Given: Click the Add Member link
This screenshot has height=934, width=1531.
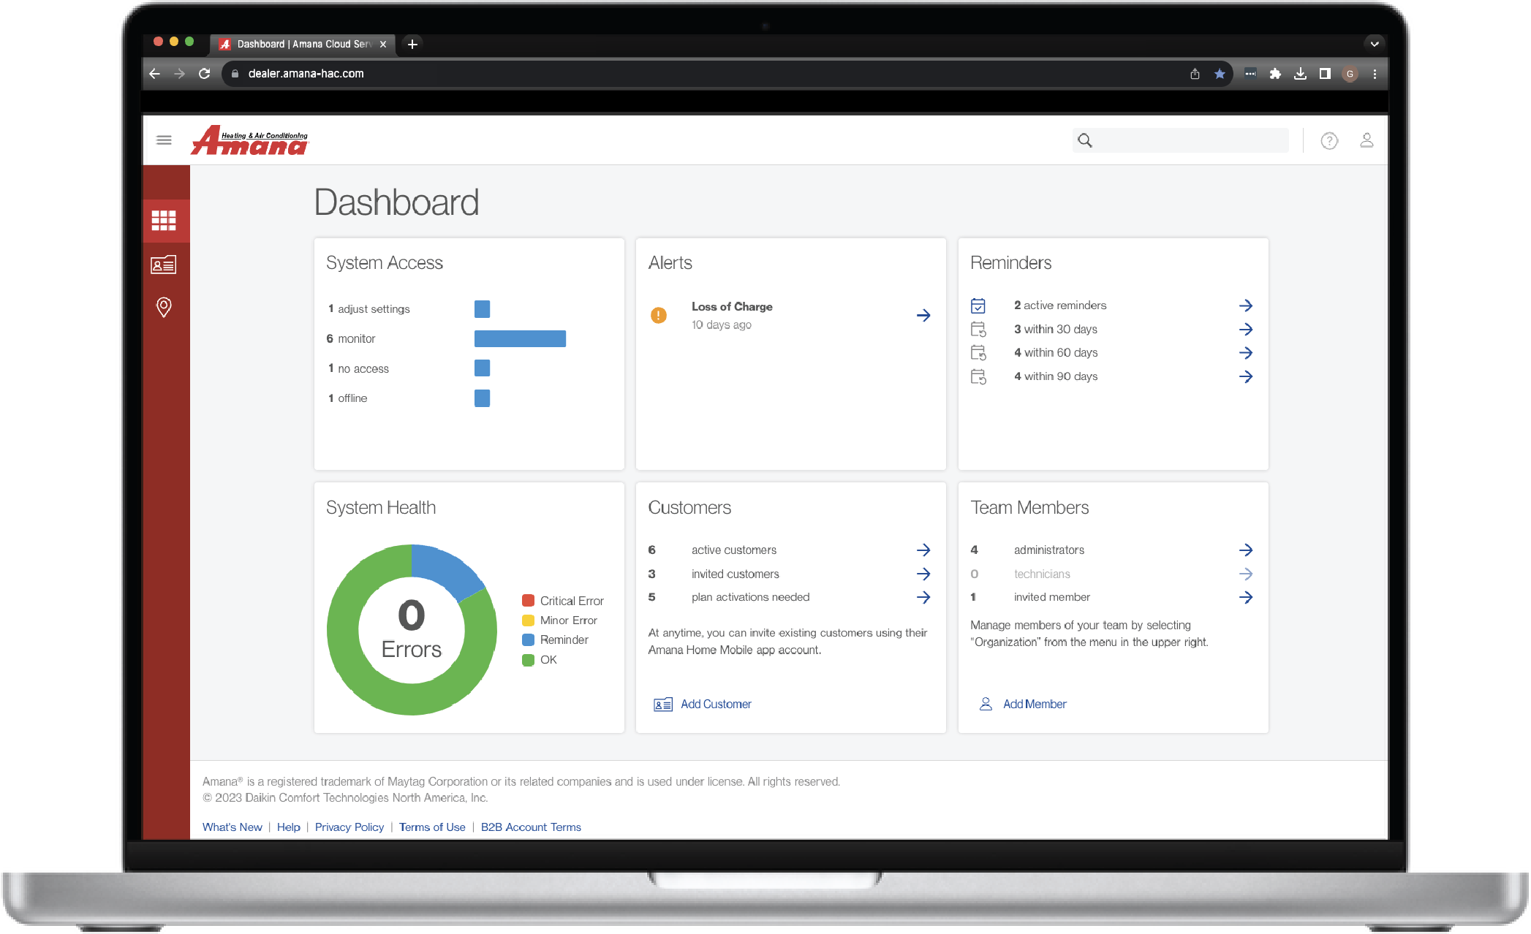Looking at the screenshot, I should pos(1034,704).
